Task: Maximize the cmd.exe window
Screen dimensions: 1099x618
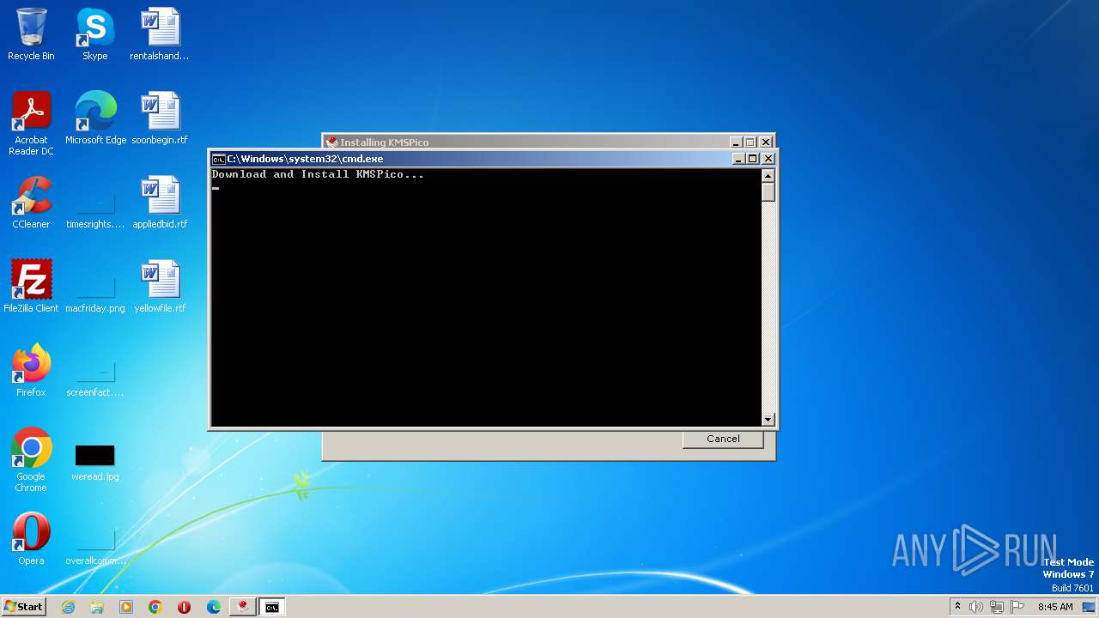Action: (753, 159)
